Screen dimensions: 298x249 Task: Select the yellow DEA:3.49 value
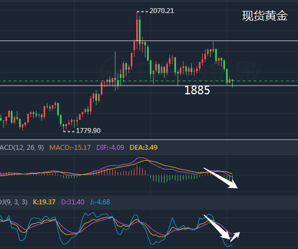click(143, 148)
